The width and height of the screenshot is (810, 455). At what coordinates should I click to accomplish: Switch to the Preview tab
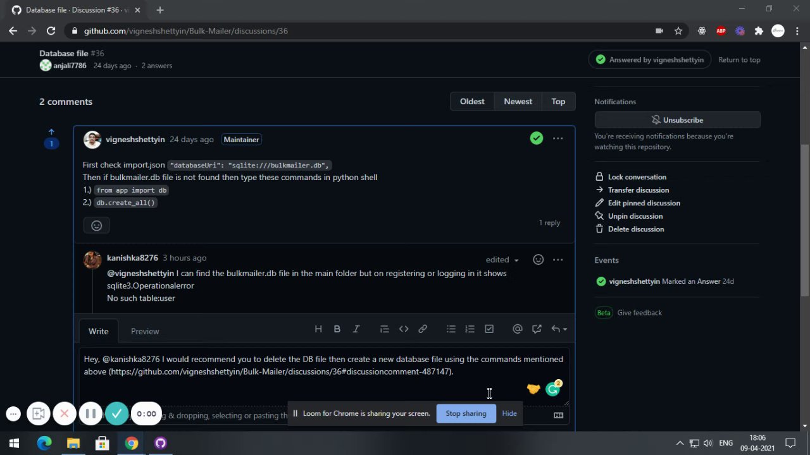pyautogui.click(x=145, y=331)
